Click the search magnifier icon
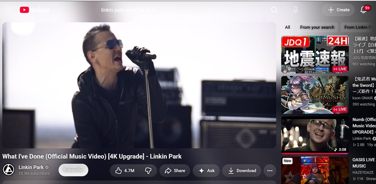The width and height of the screenshot is (376, 184). (x=274, y=10)
